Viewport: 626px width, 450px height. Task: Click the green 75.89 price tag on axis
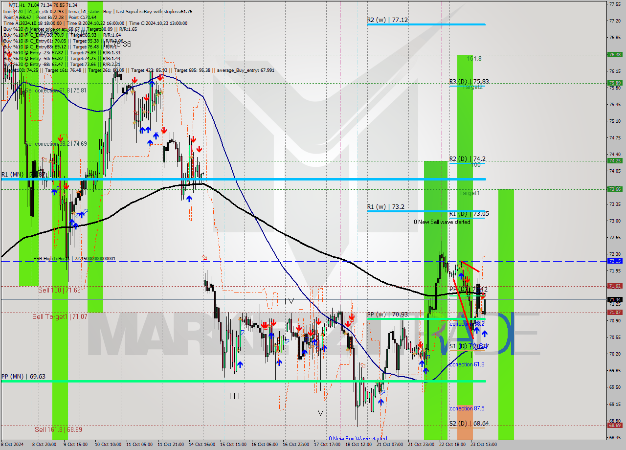coord(615,83)
